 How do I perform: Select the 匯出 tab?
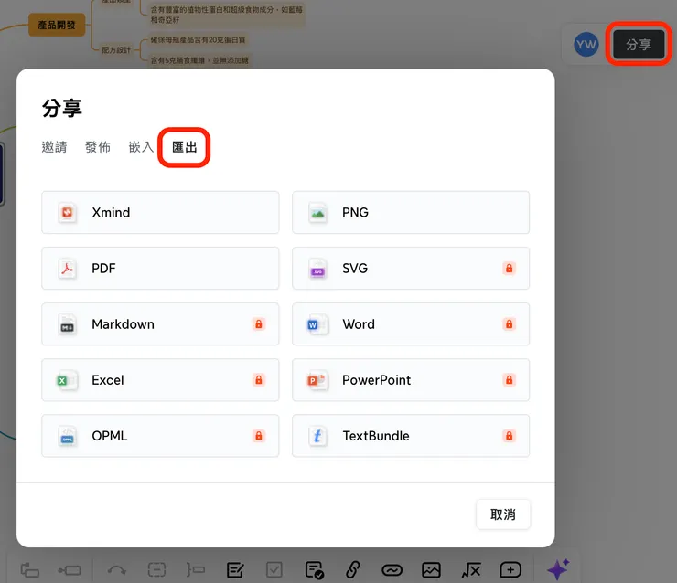185,147
